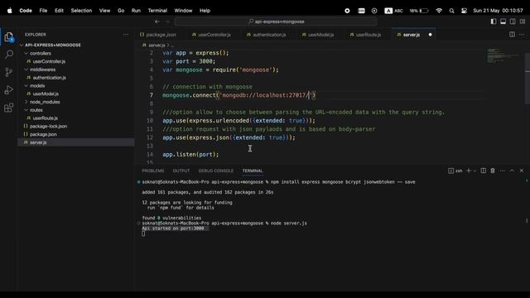Split the editor to the right
The image size is (530, 298).
(x=512, y=35)
